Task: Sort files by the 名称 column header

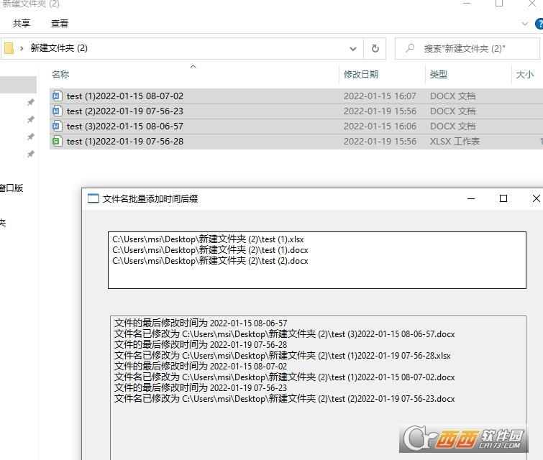Action: click(60, 75)
